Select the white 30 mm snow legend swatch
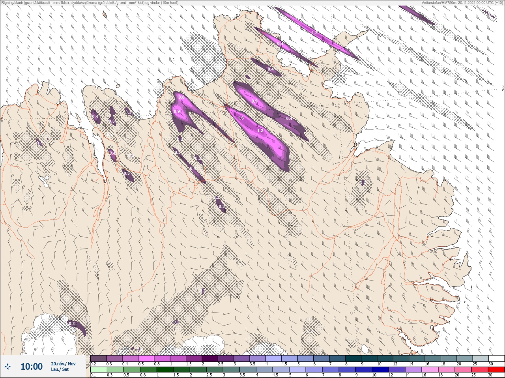 pyautogui.click(x=496, y=358)
